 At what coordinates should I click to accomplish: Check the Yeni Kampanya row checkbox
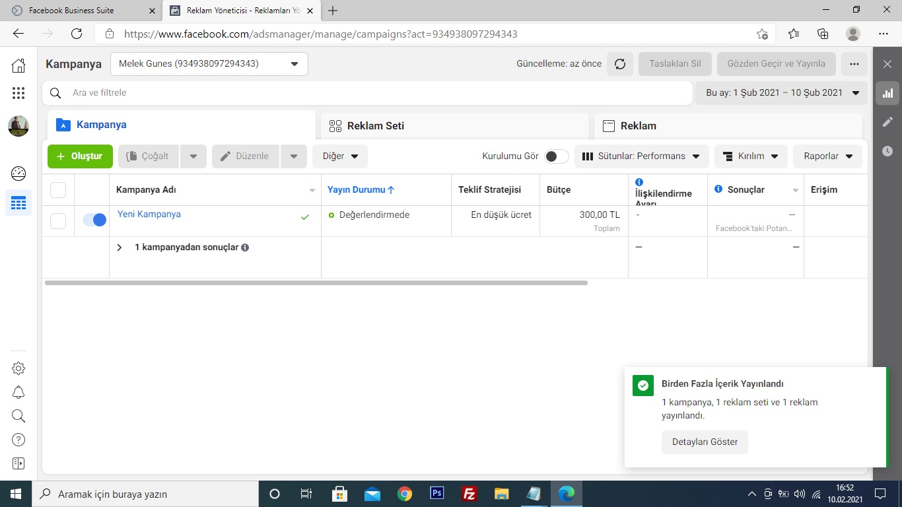58,221
